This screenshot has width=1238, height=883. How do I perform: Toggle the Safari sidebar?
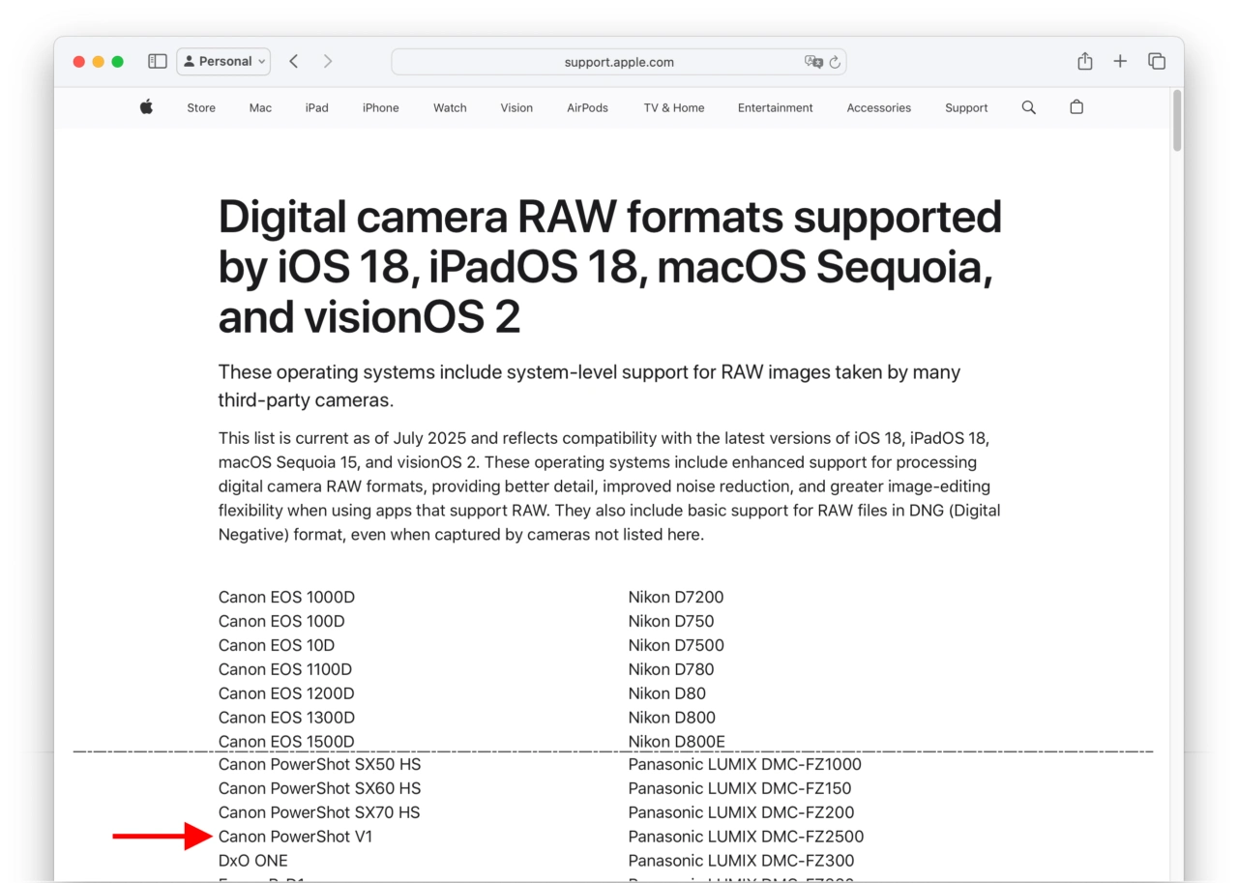click(x=158, y=61)
